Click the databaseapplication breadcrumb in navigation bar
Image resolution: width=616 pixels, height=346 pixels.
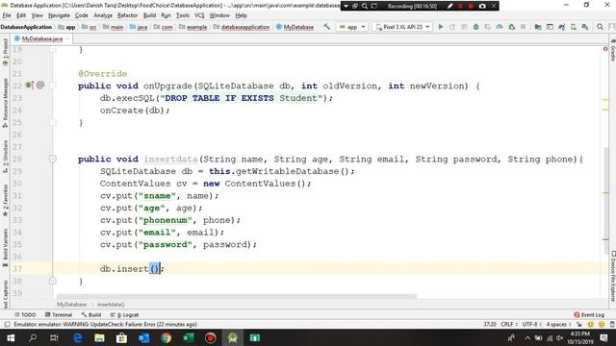(x=242, y=27)
